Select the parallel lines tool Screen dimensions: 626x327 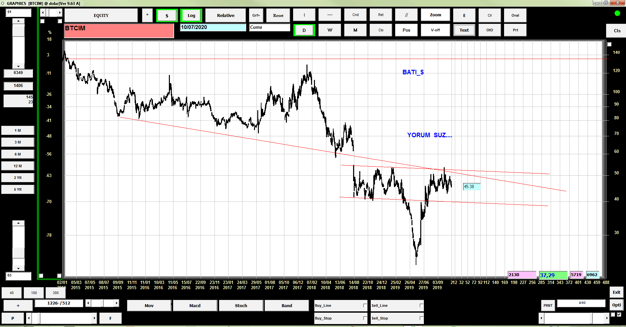point(406,15)
